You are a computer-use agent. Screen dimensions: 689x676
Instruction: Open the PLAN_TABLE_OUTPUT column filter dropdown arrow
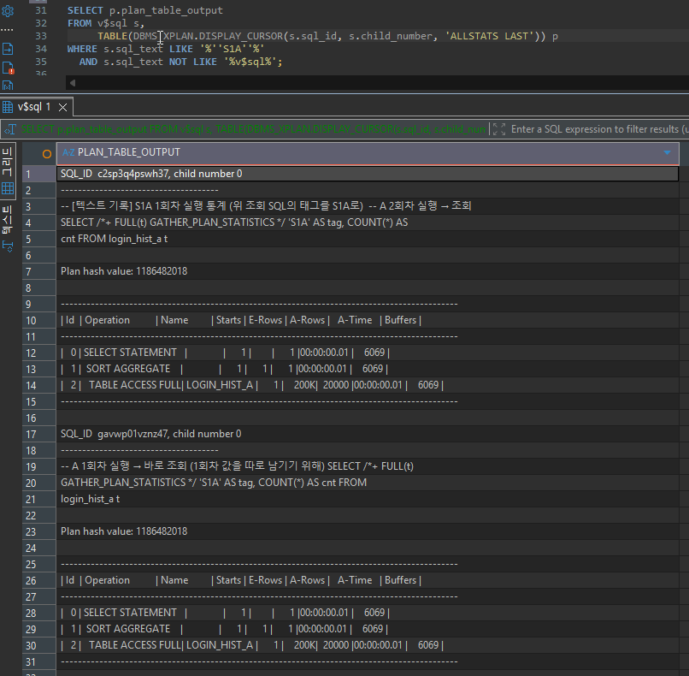pos(667,152)
